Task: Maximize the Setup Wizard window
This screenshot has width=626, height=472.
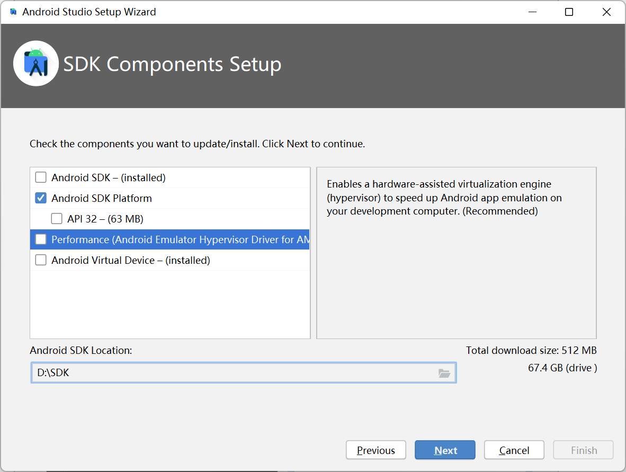Action: click(569, 12)
